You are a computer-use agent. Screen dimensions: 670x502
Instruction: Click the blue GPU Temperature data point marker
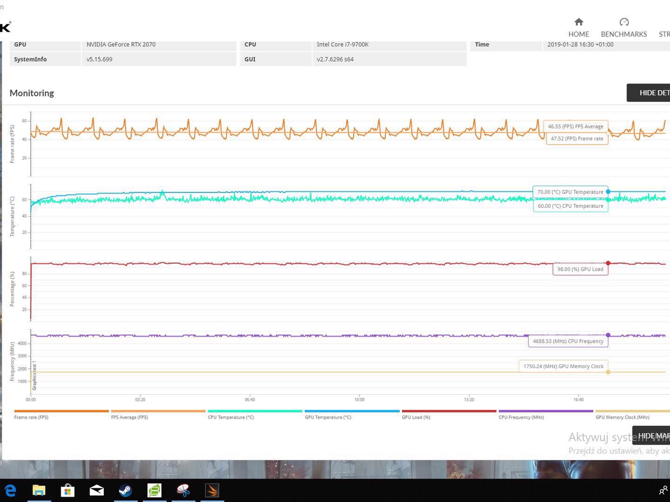tap(608, 192)
